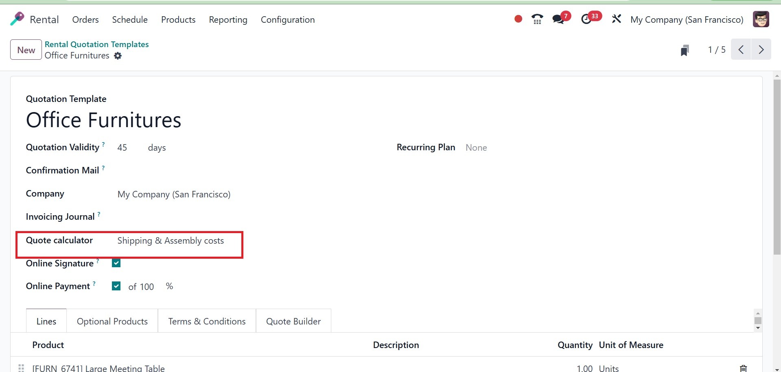Toggle the Online Payment checkbox
The width and height of the screenshot is (781, 372).
point(116,286)
